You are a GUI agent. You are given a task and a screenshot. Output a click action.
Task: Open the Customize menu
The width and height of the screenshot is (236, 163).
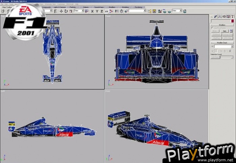tap(61, 4)
